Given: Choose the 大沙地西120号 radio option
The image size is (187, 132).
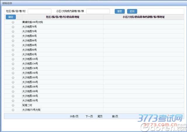Looking at the screenshot, I should [13, 59].
